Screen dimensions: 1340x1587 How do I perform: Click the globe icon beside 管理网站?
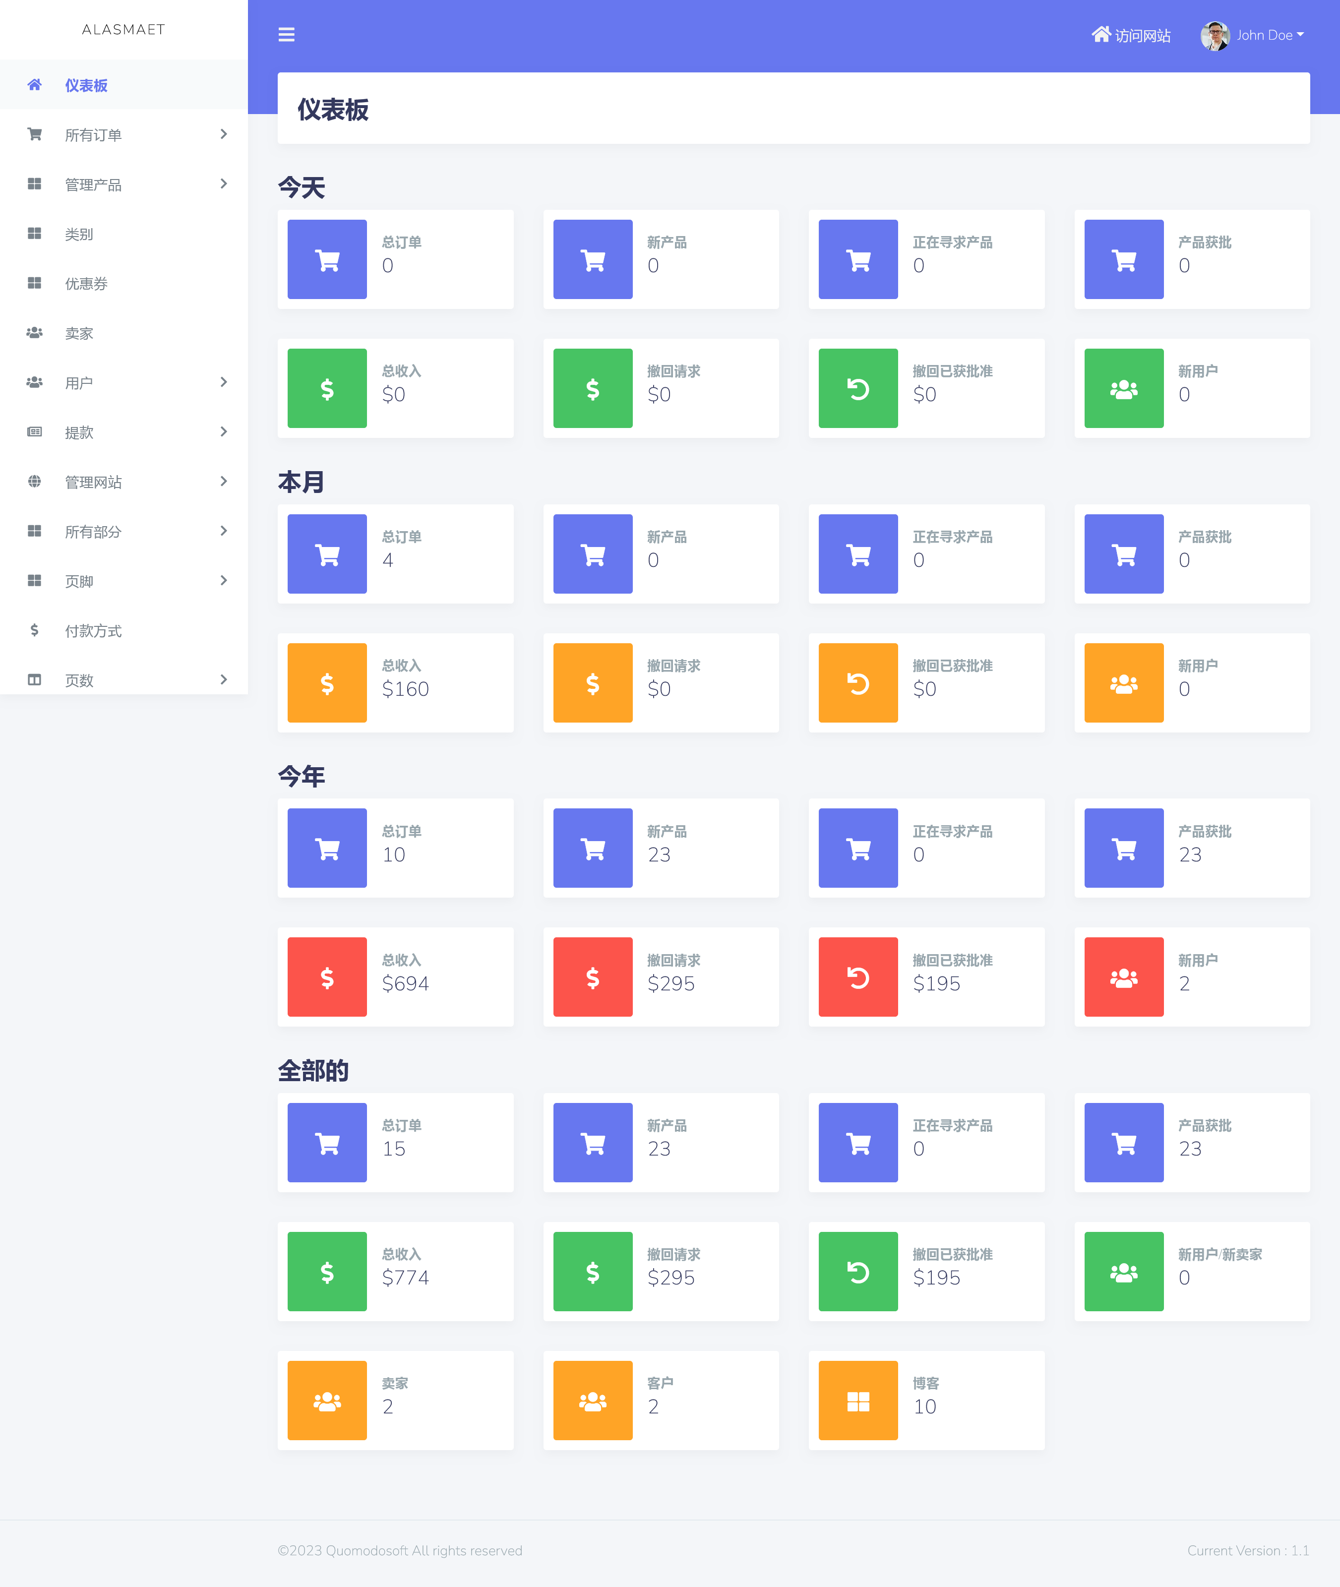tap(34, 481)
